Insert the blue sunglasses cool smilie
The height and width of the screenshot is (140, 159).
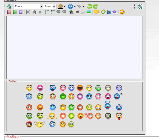pos(89,96)
